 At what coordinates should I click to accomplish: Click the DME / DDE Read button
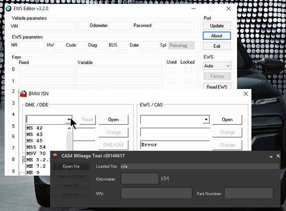tap(87, 120)
